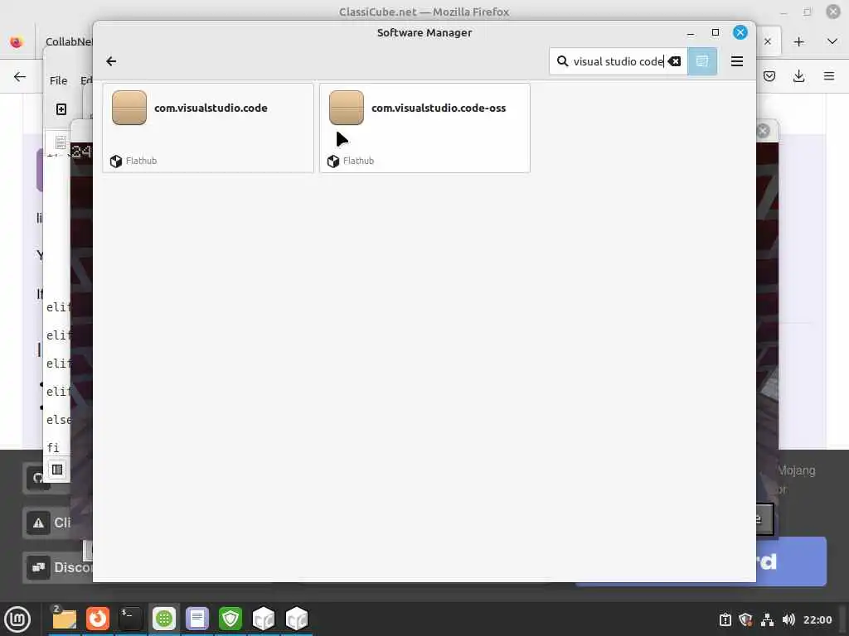The image size is (849, 636).
Task: Switch to text editor taskbar icon
Action: click(x=197, y=619)
